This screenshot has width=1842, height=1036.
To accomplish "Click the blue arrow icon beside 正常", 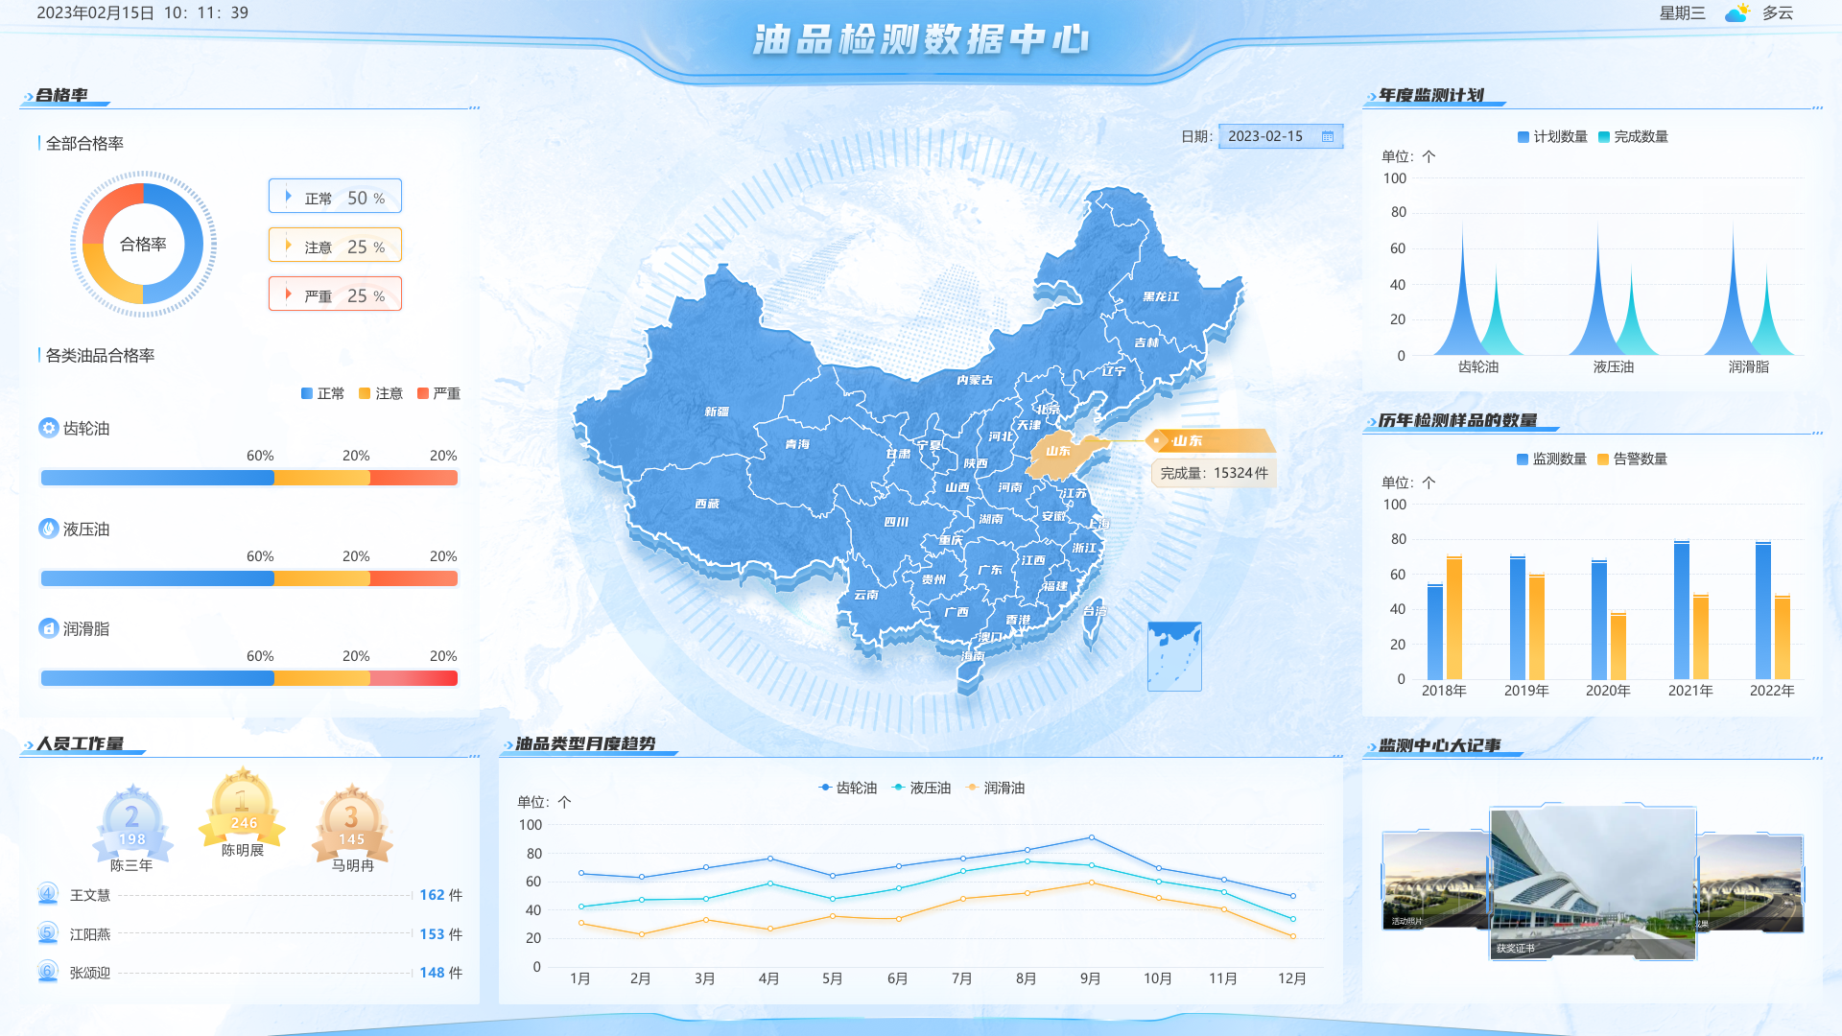I will pos(287,196).
